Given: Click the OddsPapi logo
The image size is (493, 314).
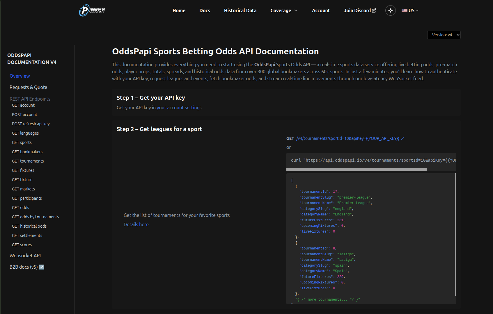Looking at the screenshot, I should click(92, 10).
